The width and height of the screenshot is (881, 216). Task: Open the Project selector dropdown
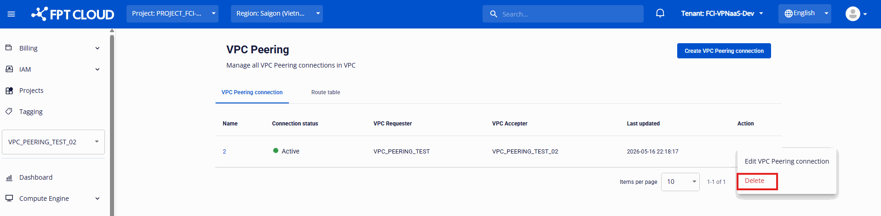[x=173, y=14]
